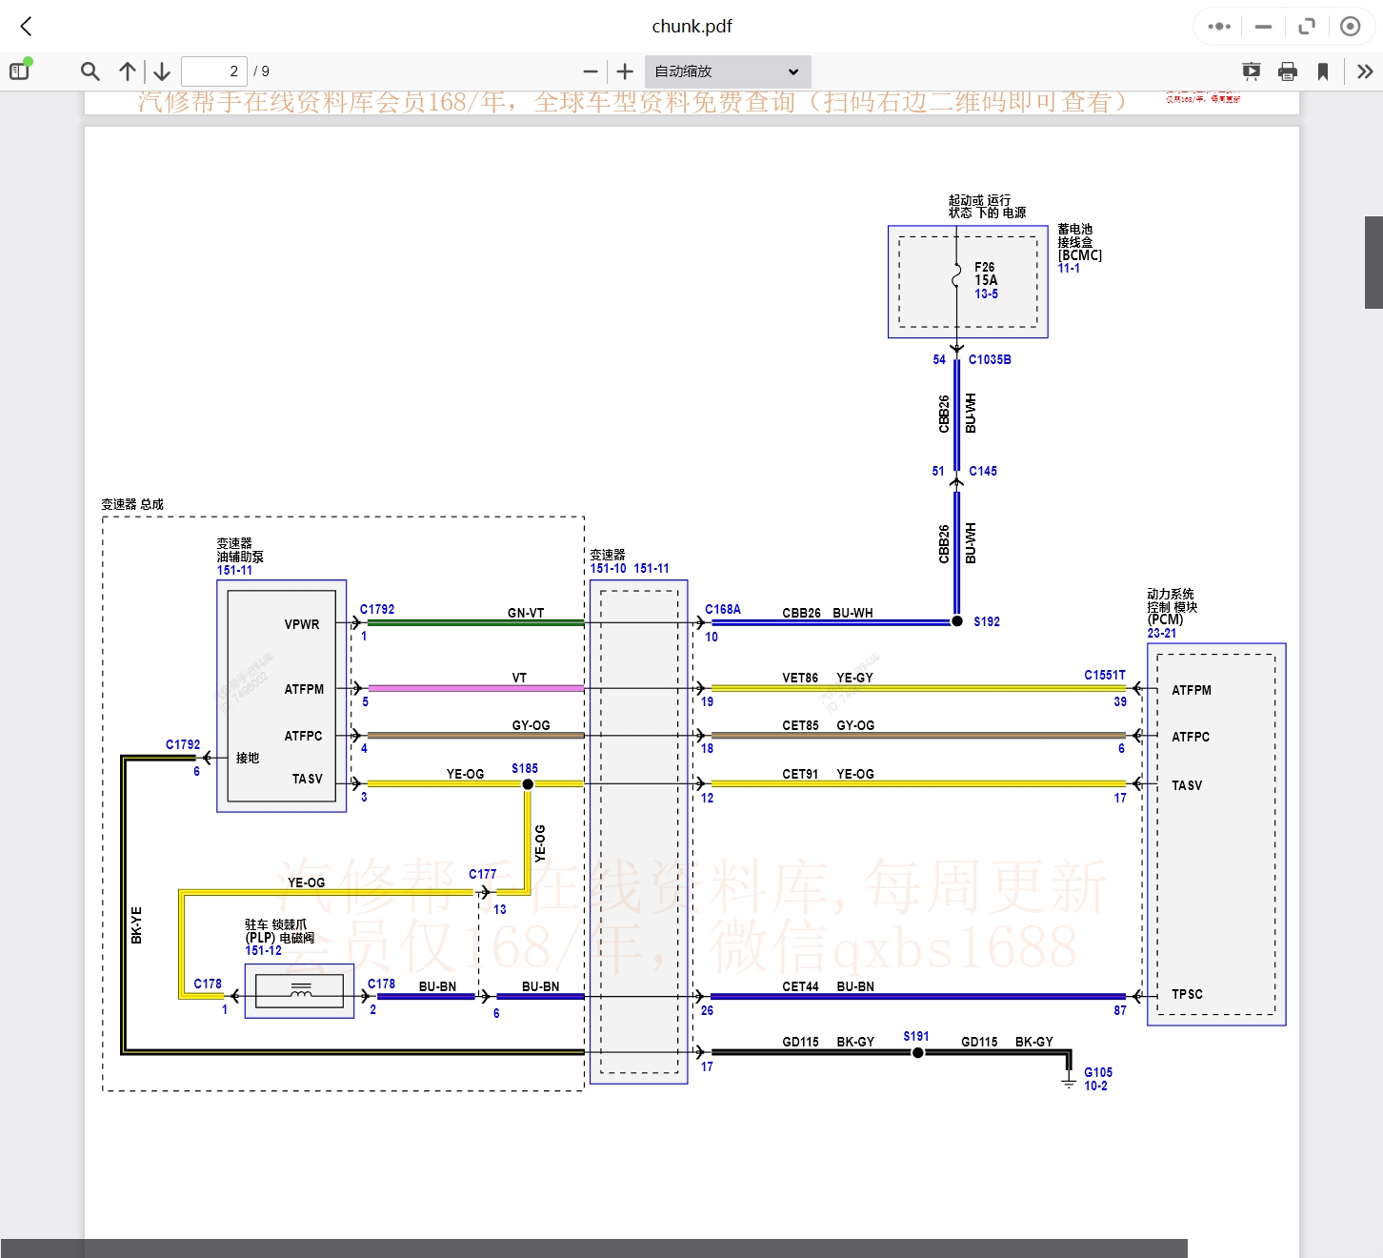Zoom out with the minus button
1383x1258 pixels.
coord(591,71)
